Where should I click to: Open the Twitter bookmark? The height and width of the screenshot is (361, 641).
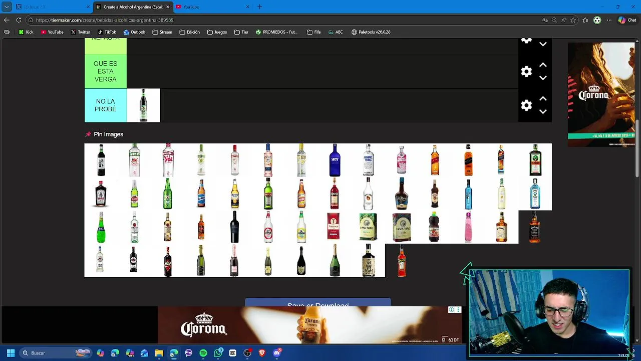pyautogui.click(x=80, y=32)
